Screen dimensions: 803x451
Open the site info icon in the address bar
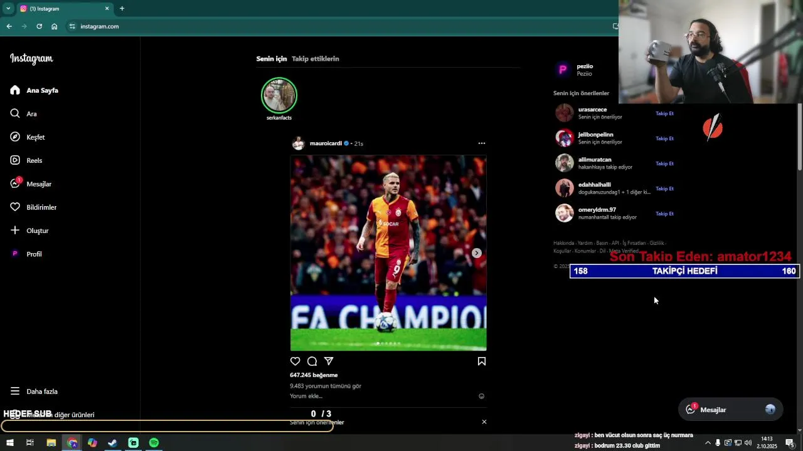[x=72, y=26]
